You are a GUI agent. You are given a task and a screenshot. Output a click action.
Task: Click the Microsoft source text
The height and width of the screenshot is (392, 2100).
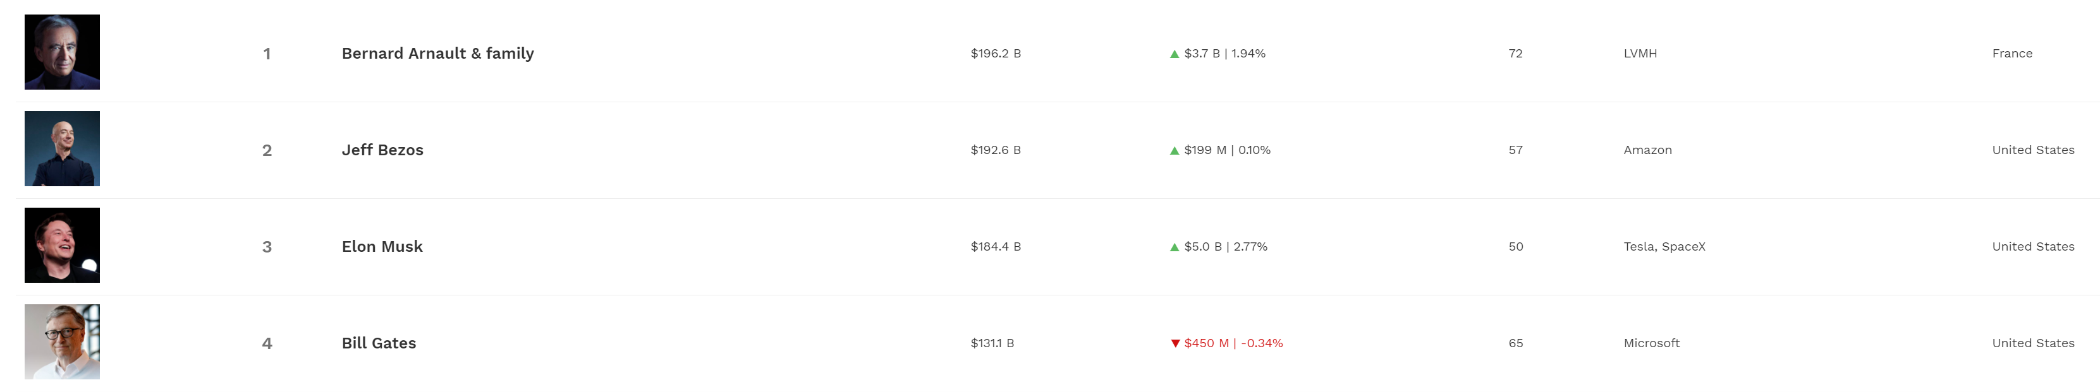(1651, 343)
